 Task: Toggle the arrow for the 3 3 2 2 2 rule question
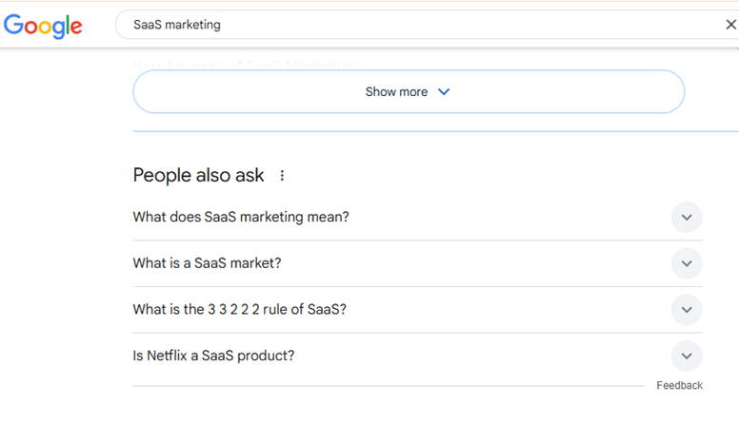pos(687,309)
